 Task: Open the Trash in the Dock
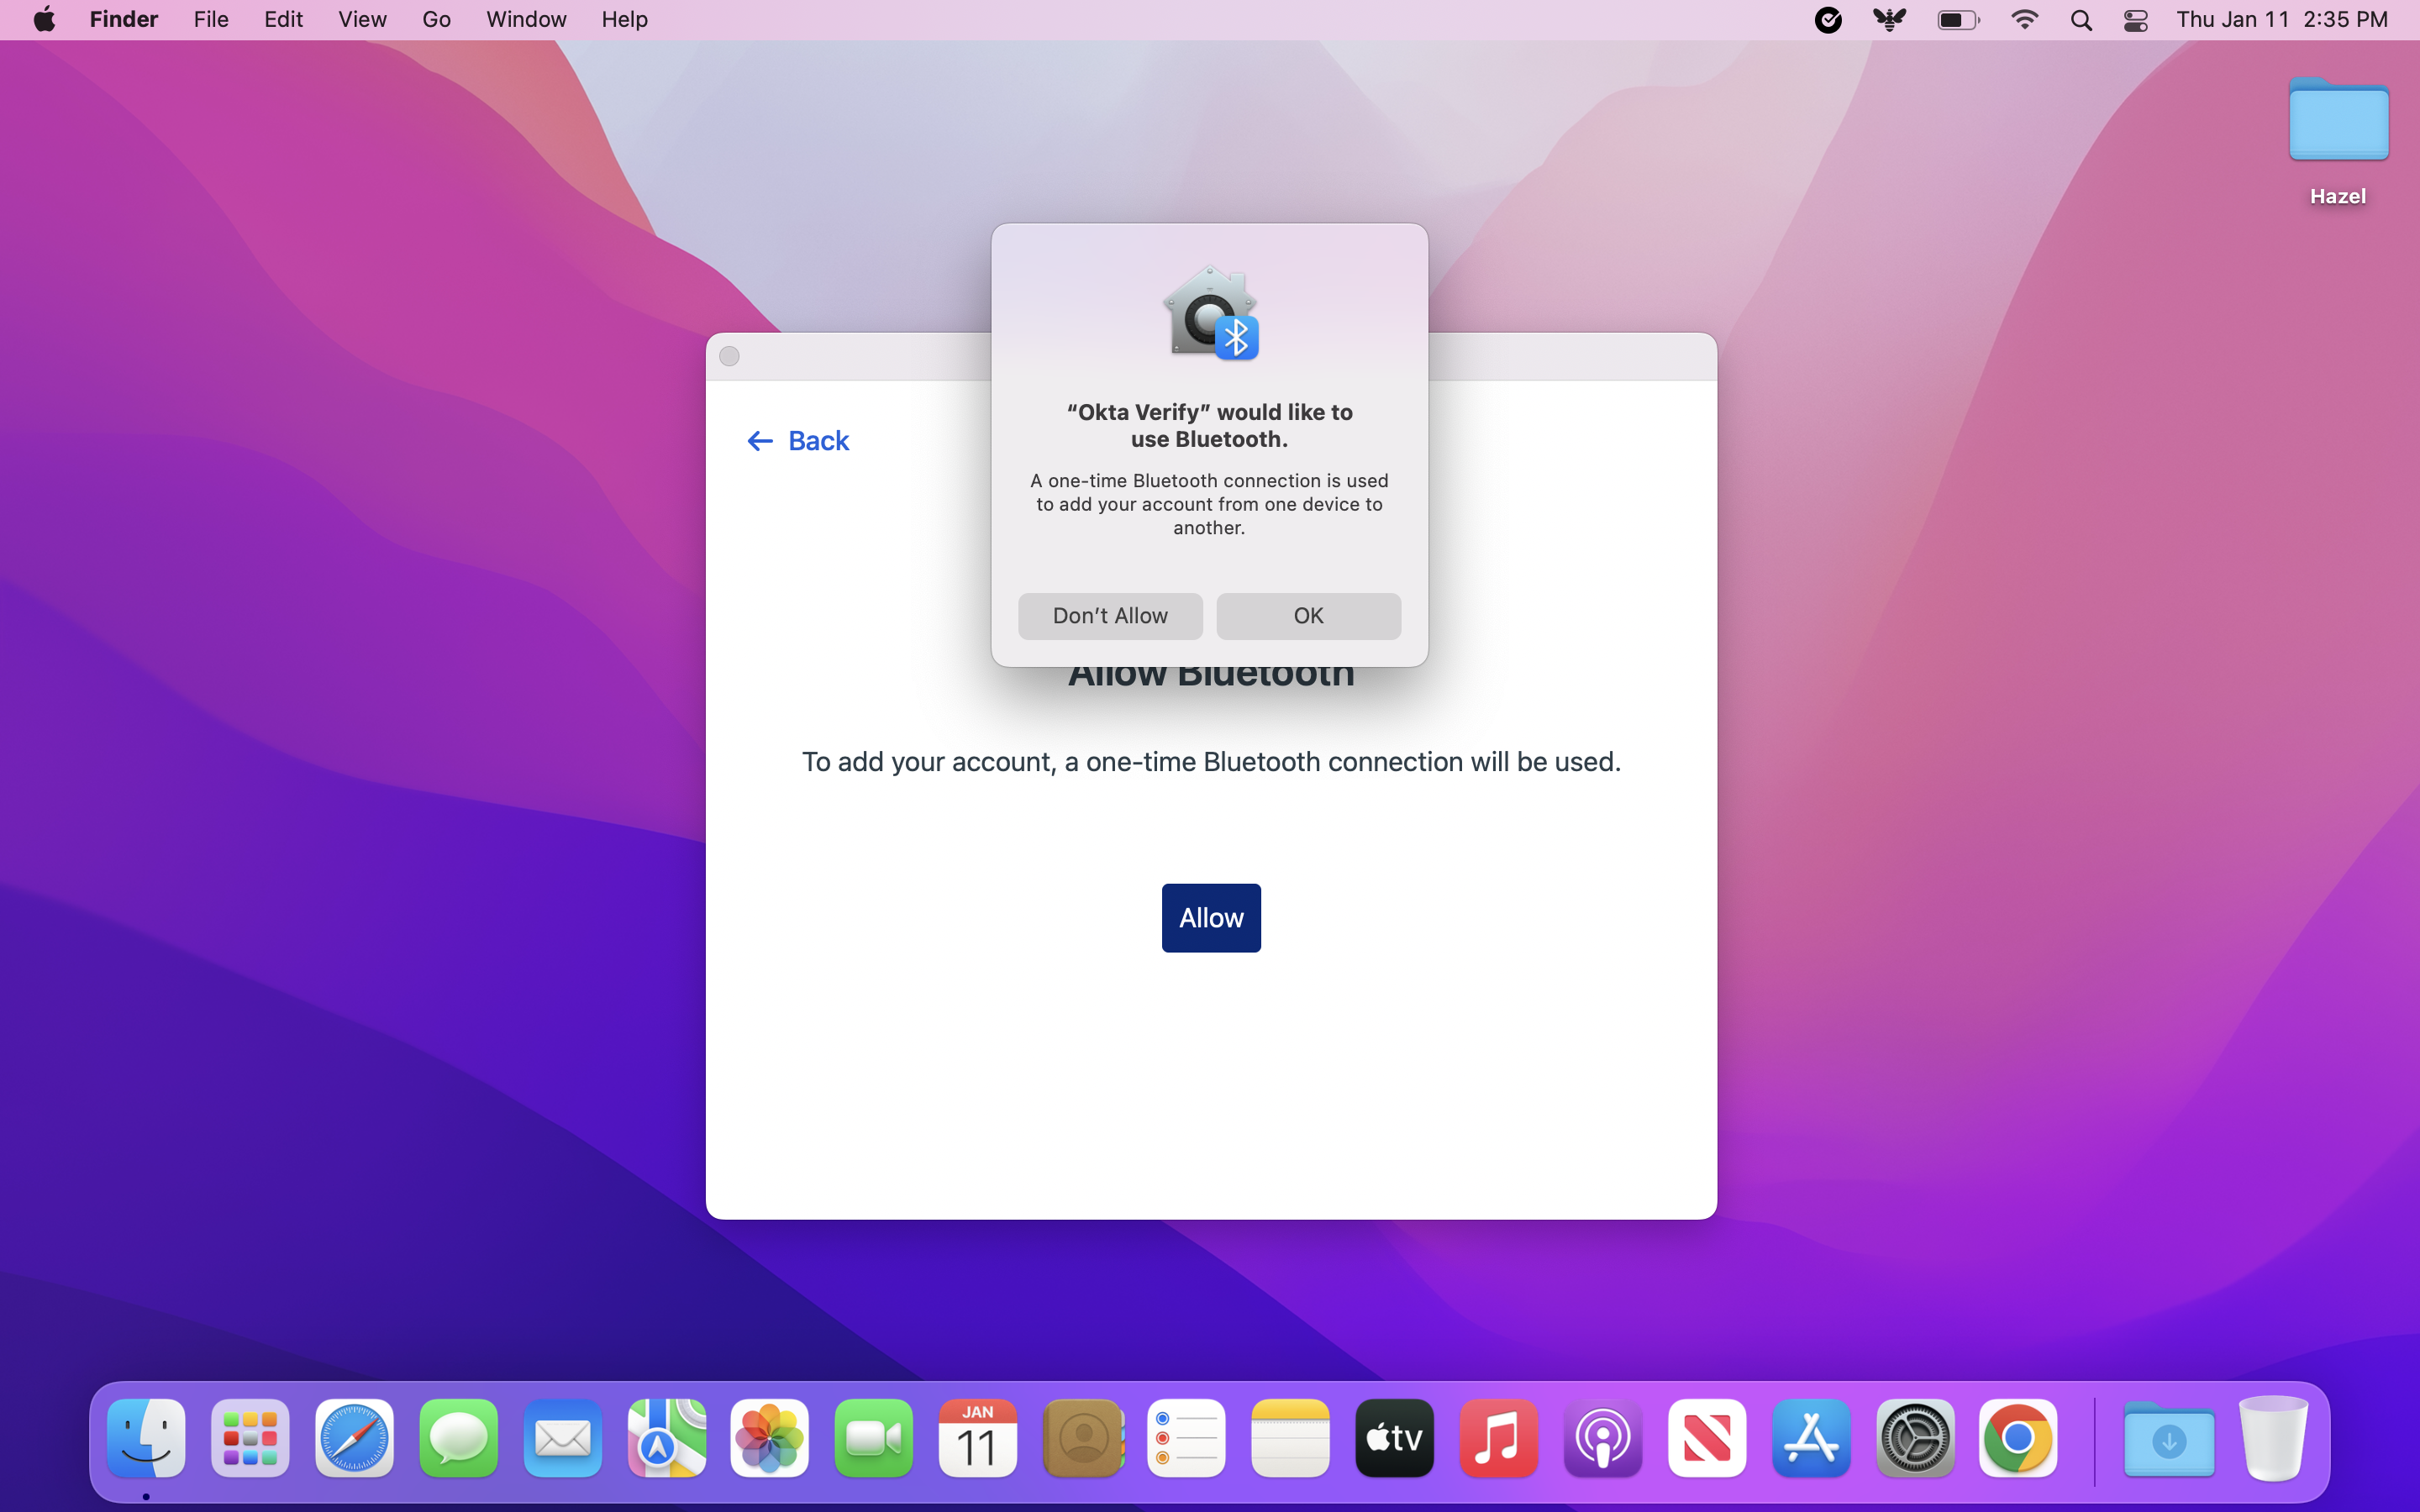2272,1438
